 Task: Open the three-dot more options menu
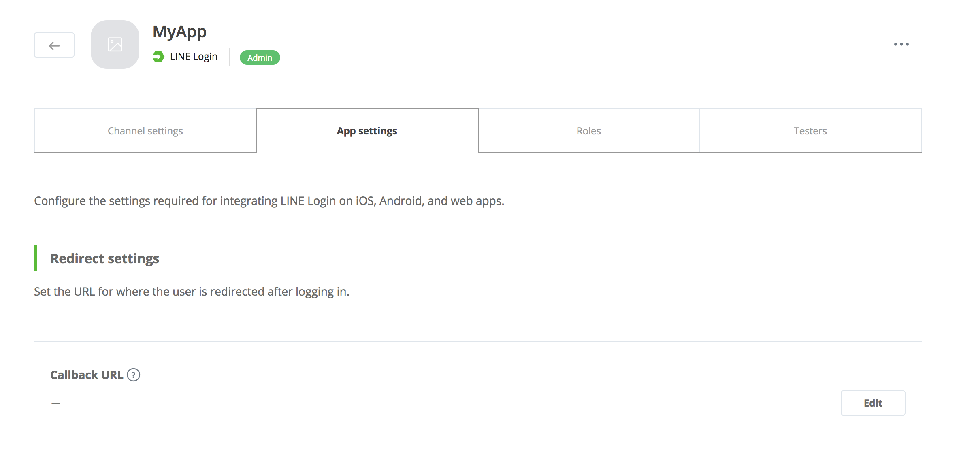(901, 44)
